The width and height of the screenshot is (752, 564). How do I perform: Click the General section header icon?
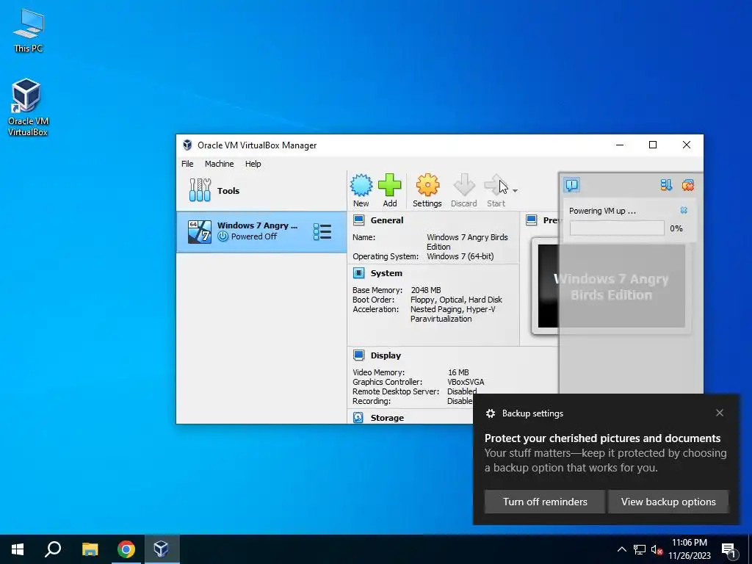pyautogui.click(x=358, y=220)
